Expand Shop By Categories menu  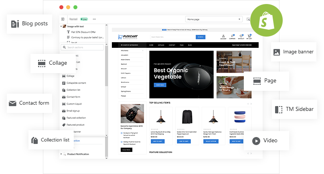[131, 45]
